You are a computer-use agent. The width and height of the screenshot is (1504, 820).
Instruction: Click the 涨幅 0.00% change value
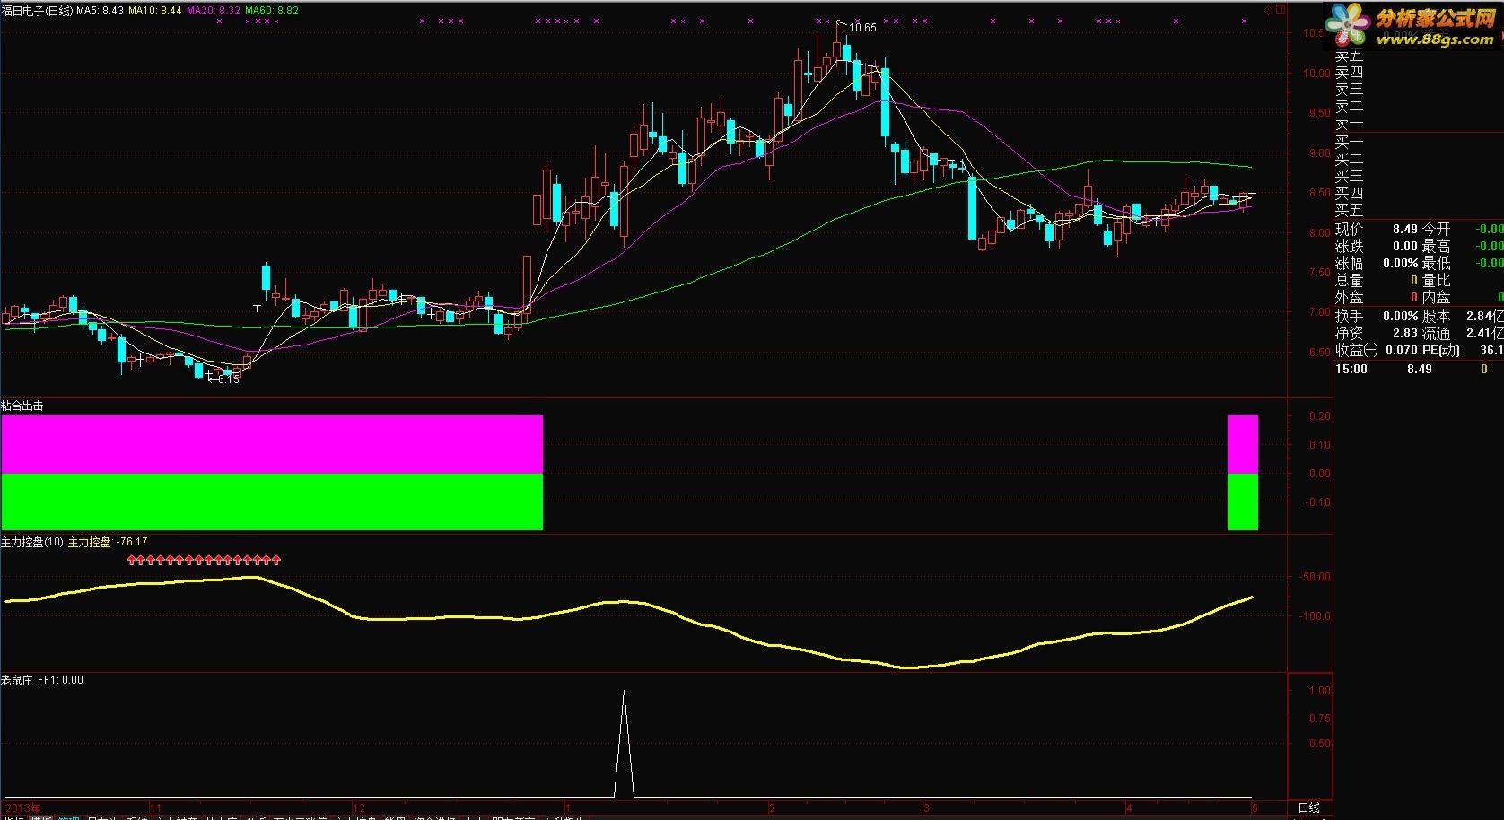1401,263
